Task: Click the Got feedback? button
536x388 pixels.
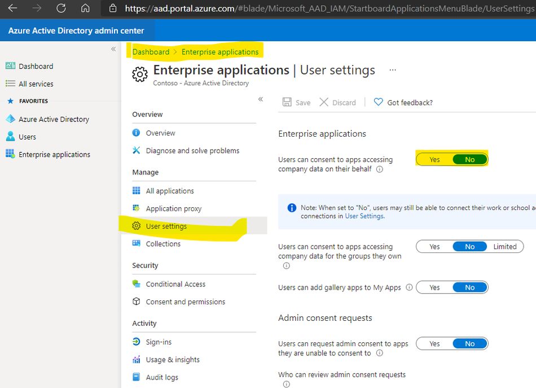Action: (403, 102)
